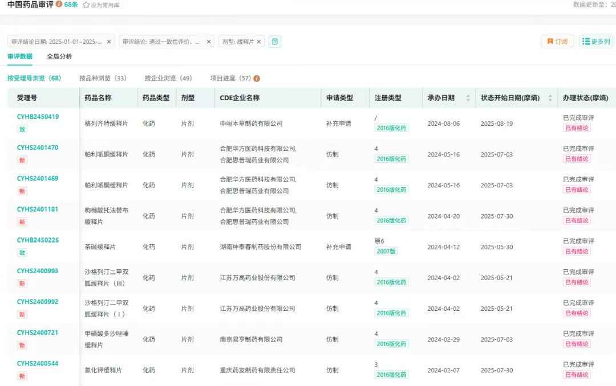Click 已有结论 tag in the 氯化钾缓释片 row
This screenshot has height=386, width=616.
pos(577,375)
